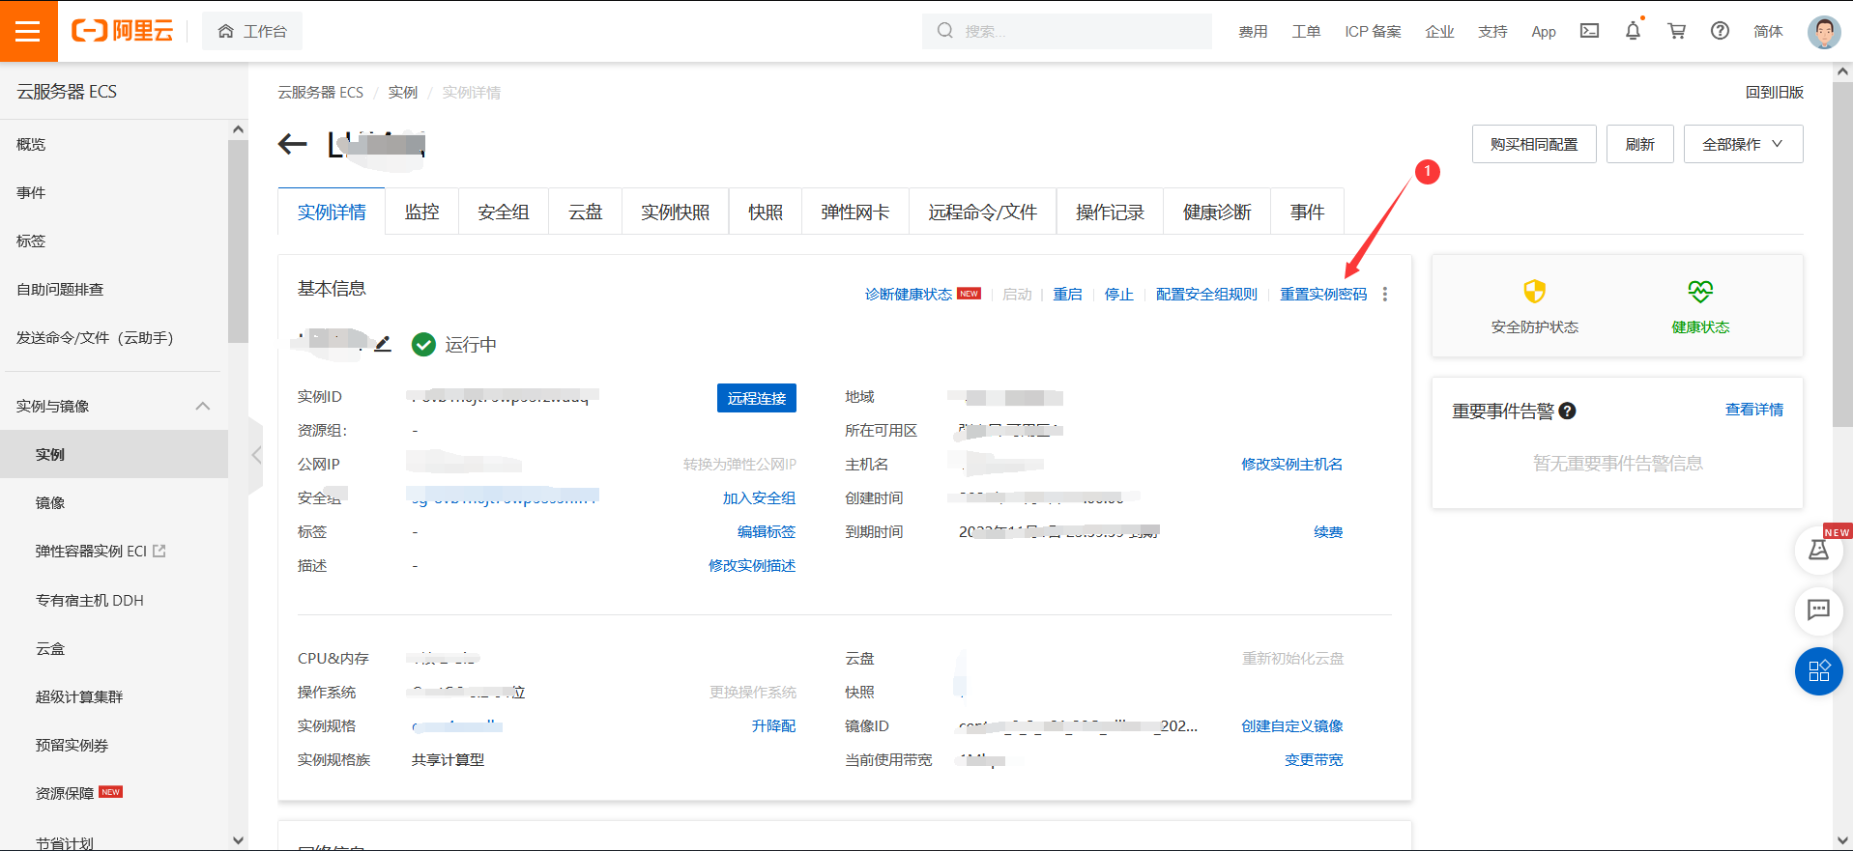This screenshot has height=851, width=1853.
Task: Collapse the 实例与镜像 section
Action: tap(203, 407)
